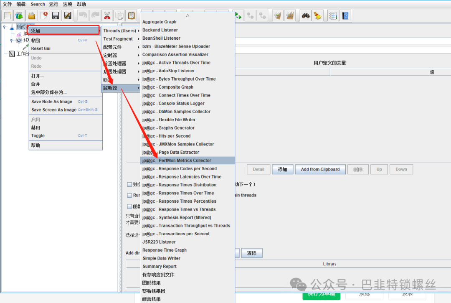Click the Copy toolbar icon
This screenshot has width=451, height=303.
(119, 15)
